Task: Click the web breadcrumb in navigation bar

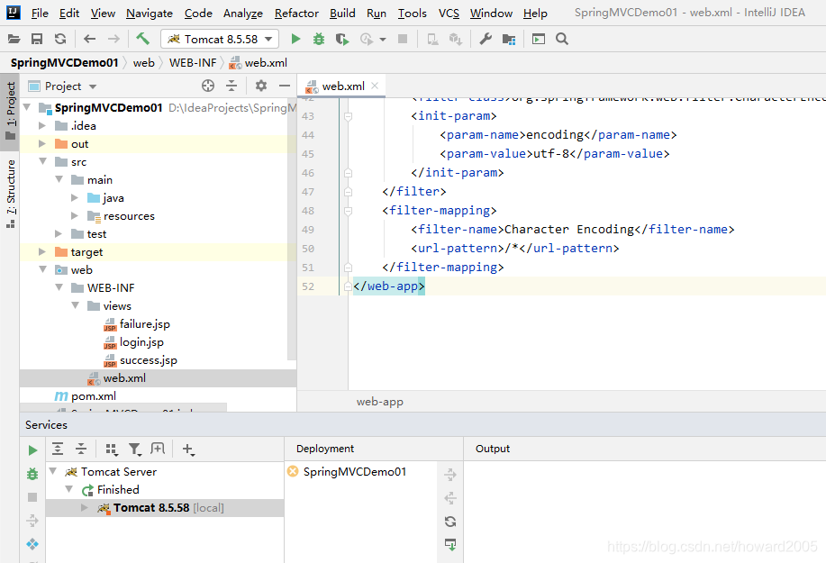Action: (x=144, y=63)
